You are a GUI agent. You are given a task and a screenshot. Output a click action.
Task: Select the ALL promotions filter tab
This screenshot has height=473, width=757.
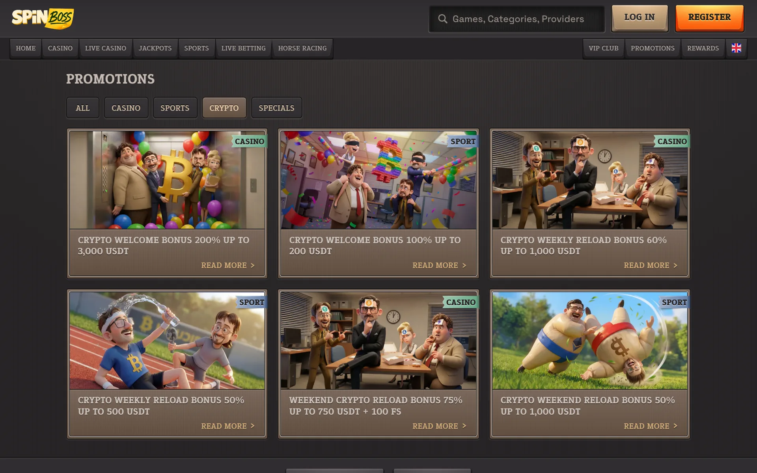click(83, 108)
